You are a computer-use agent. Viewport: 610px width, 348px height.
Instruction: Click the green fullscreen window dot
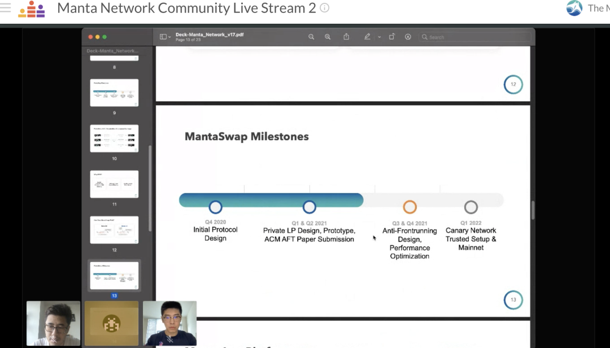104,37
